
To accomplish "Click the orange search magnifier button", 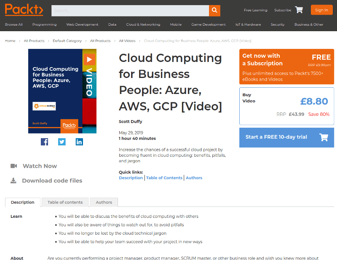I will (214, 11).
